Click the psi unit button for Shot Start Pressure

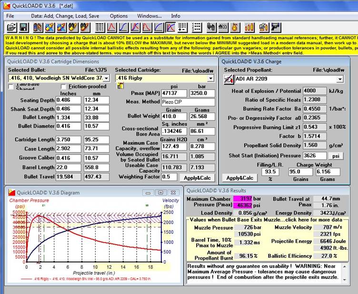tap(336, 156)
